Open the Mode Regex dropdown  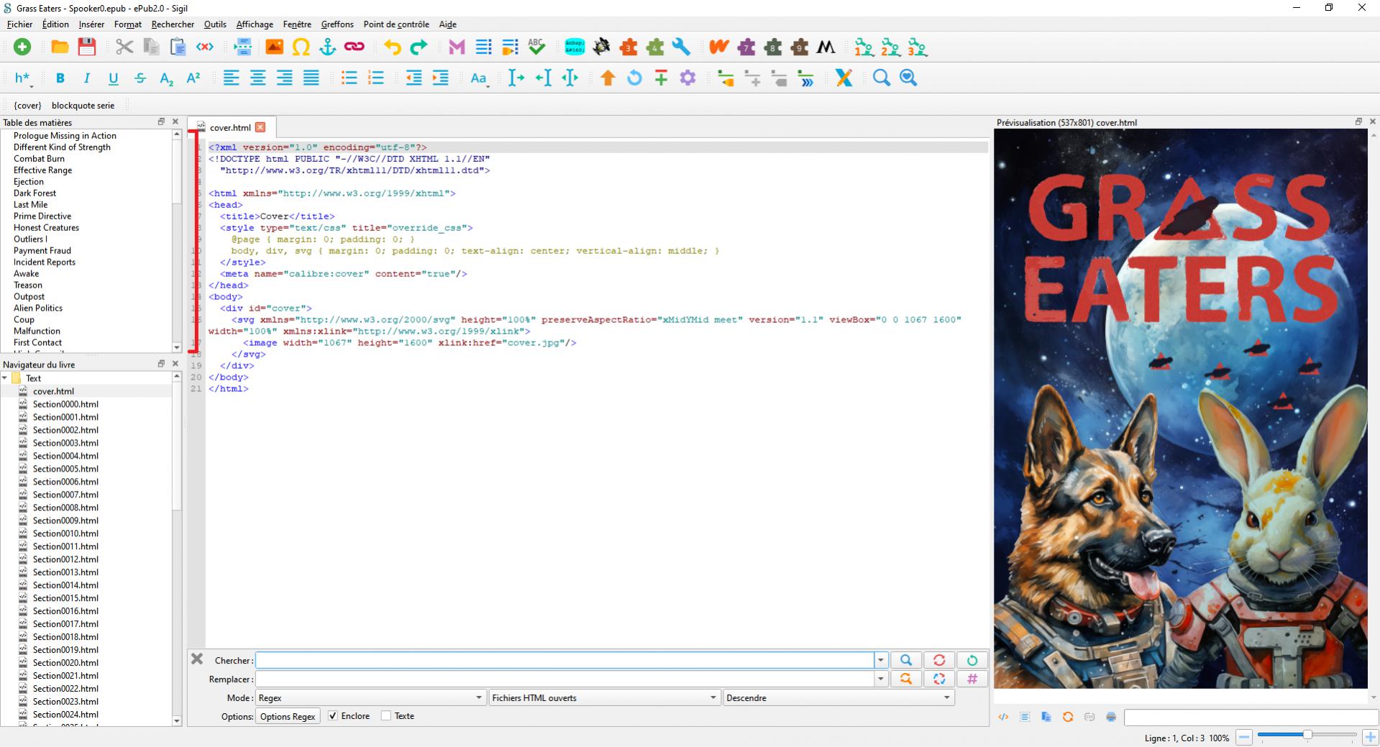pos(370,697)
